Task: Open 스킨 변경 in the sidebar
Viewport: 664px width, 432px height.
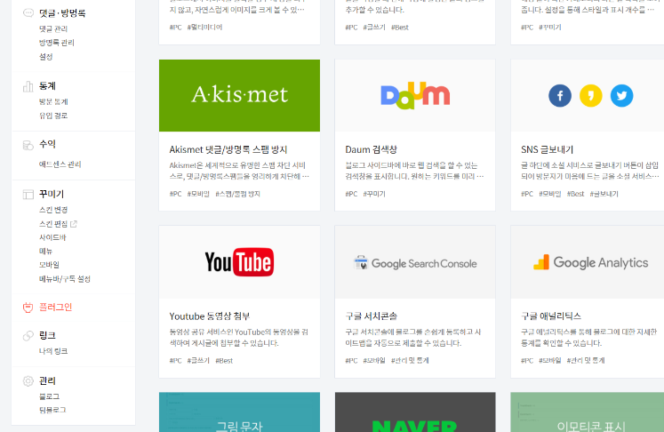Action: pos(53,210)
